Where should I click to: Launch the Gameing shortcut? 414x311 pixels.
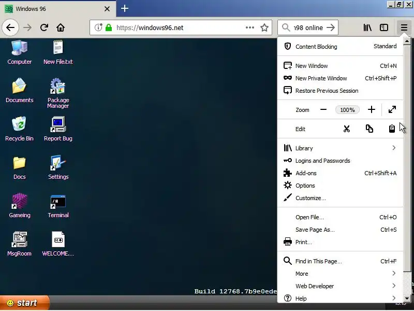click(x=19, y=205)
